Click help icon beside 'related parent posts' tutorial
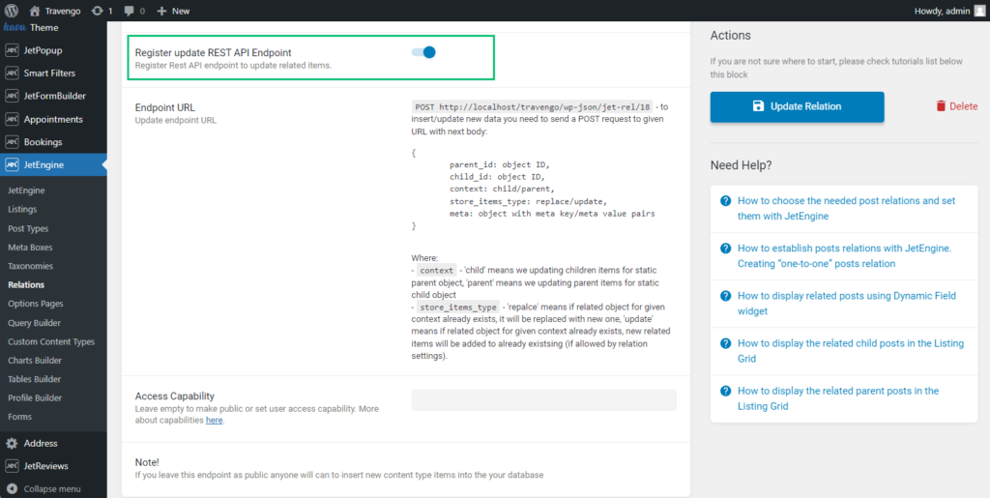 click(x=725, y=391)
